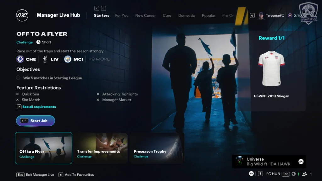Select the Transfer Improvements challenge card
322x181 pixels.
(100, 148)
